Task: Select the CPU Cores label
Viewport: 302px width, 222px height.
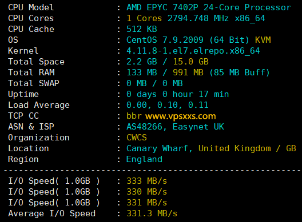Action: point(31,18)
